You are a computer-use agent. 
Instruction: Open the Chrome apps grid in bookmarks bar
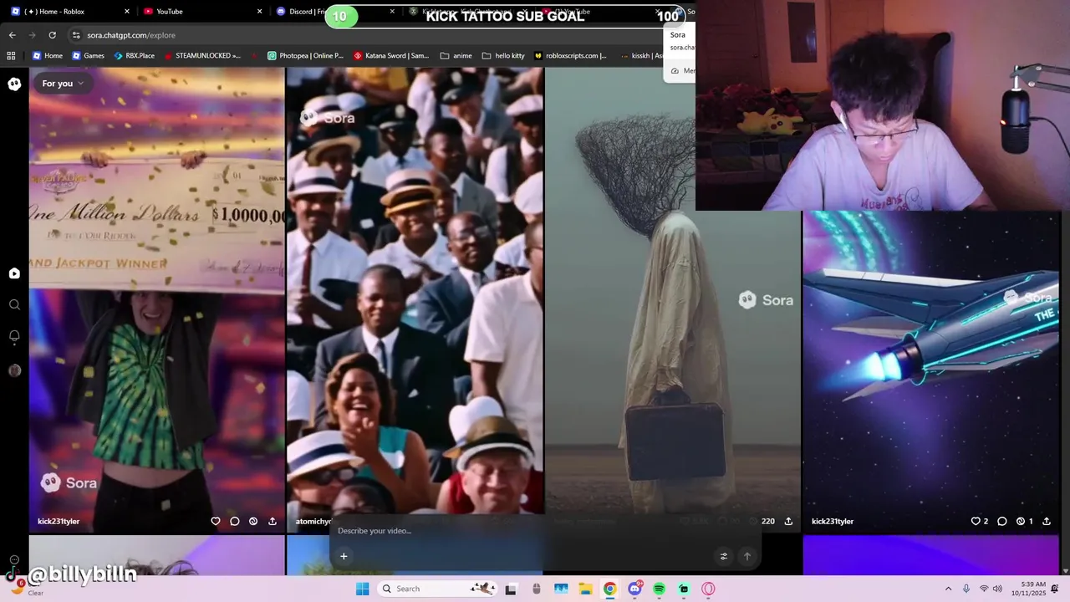pos(11,56)
